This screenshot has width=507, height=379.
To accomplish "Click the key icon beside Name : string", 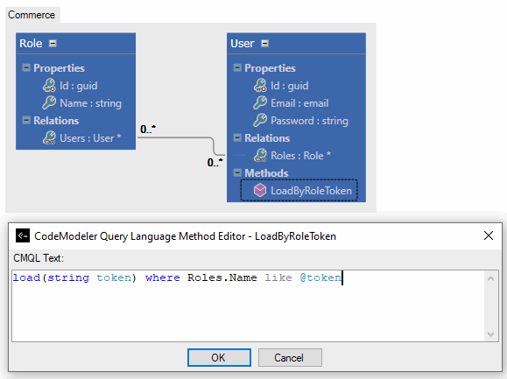I will [49, 102].
